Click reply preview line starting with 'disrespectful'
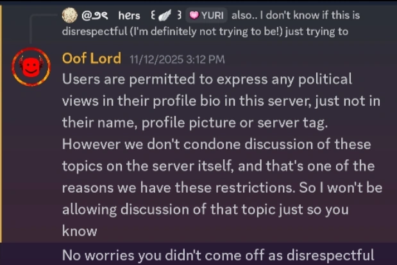Screen dimensions: 397x265 click(x=205, y=31)
